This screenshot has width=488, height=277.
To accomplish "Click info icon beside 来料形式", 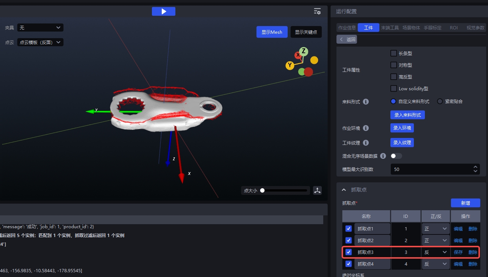I will (x=366, y=102).
